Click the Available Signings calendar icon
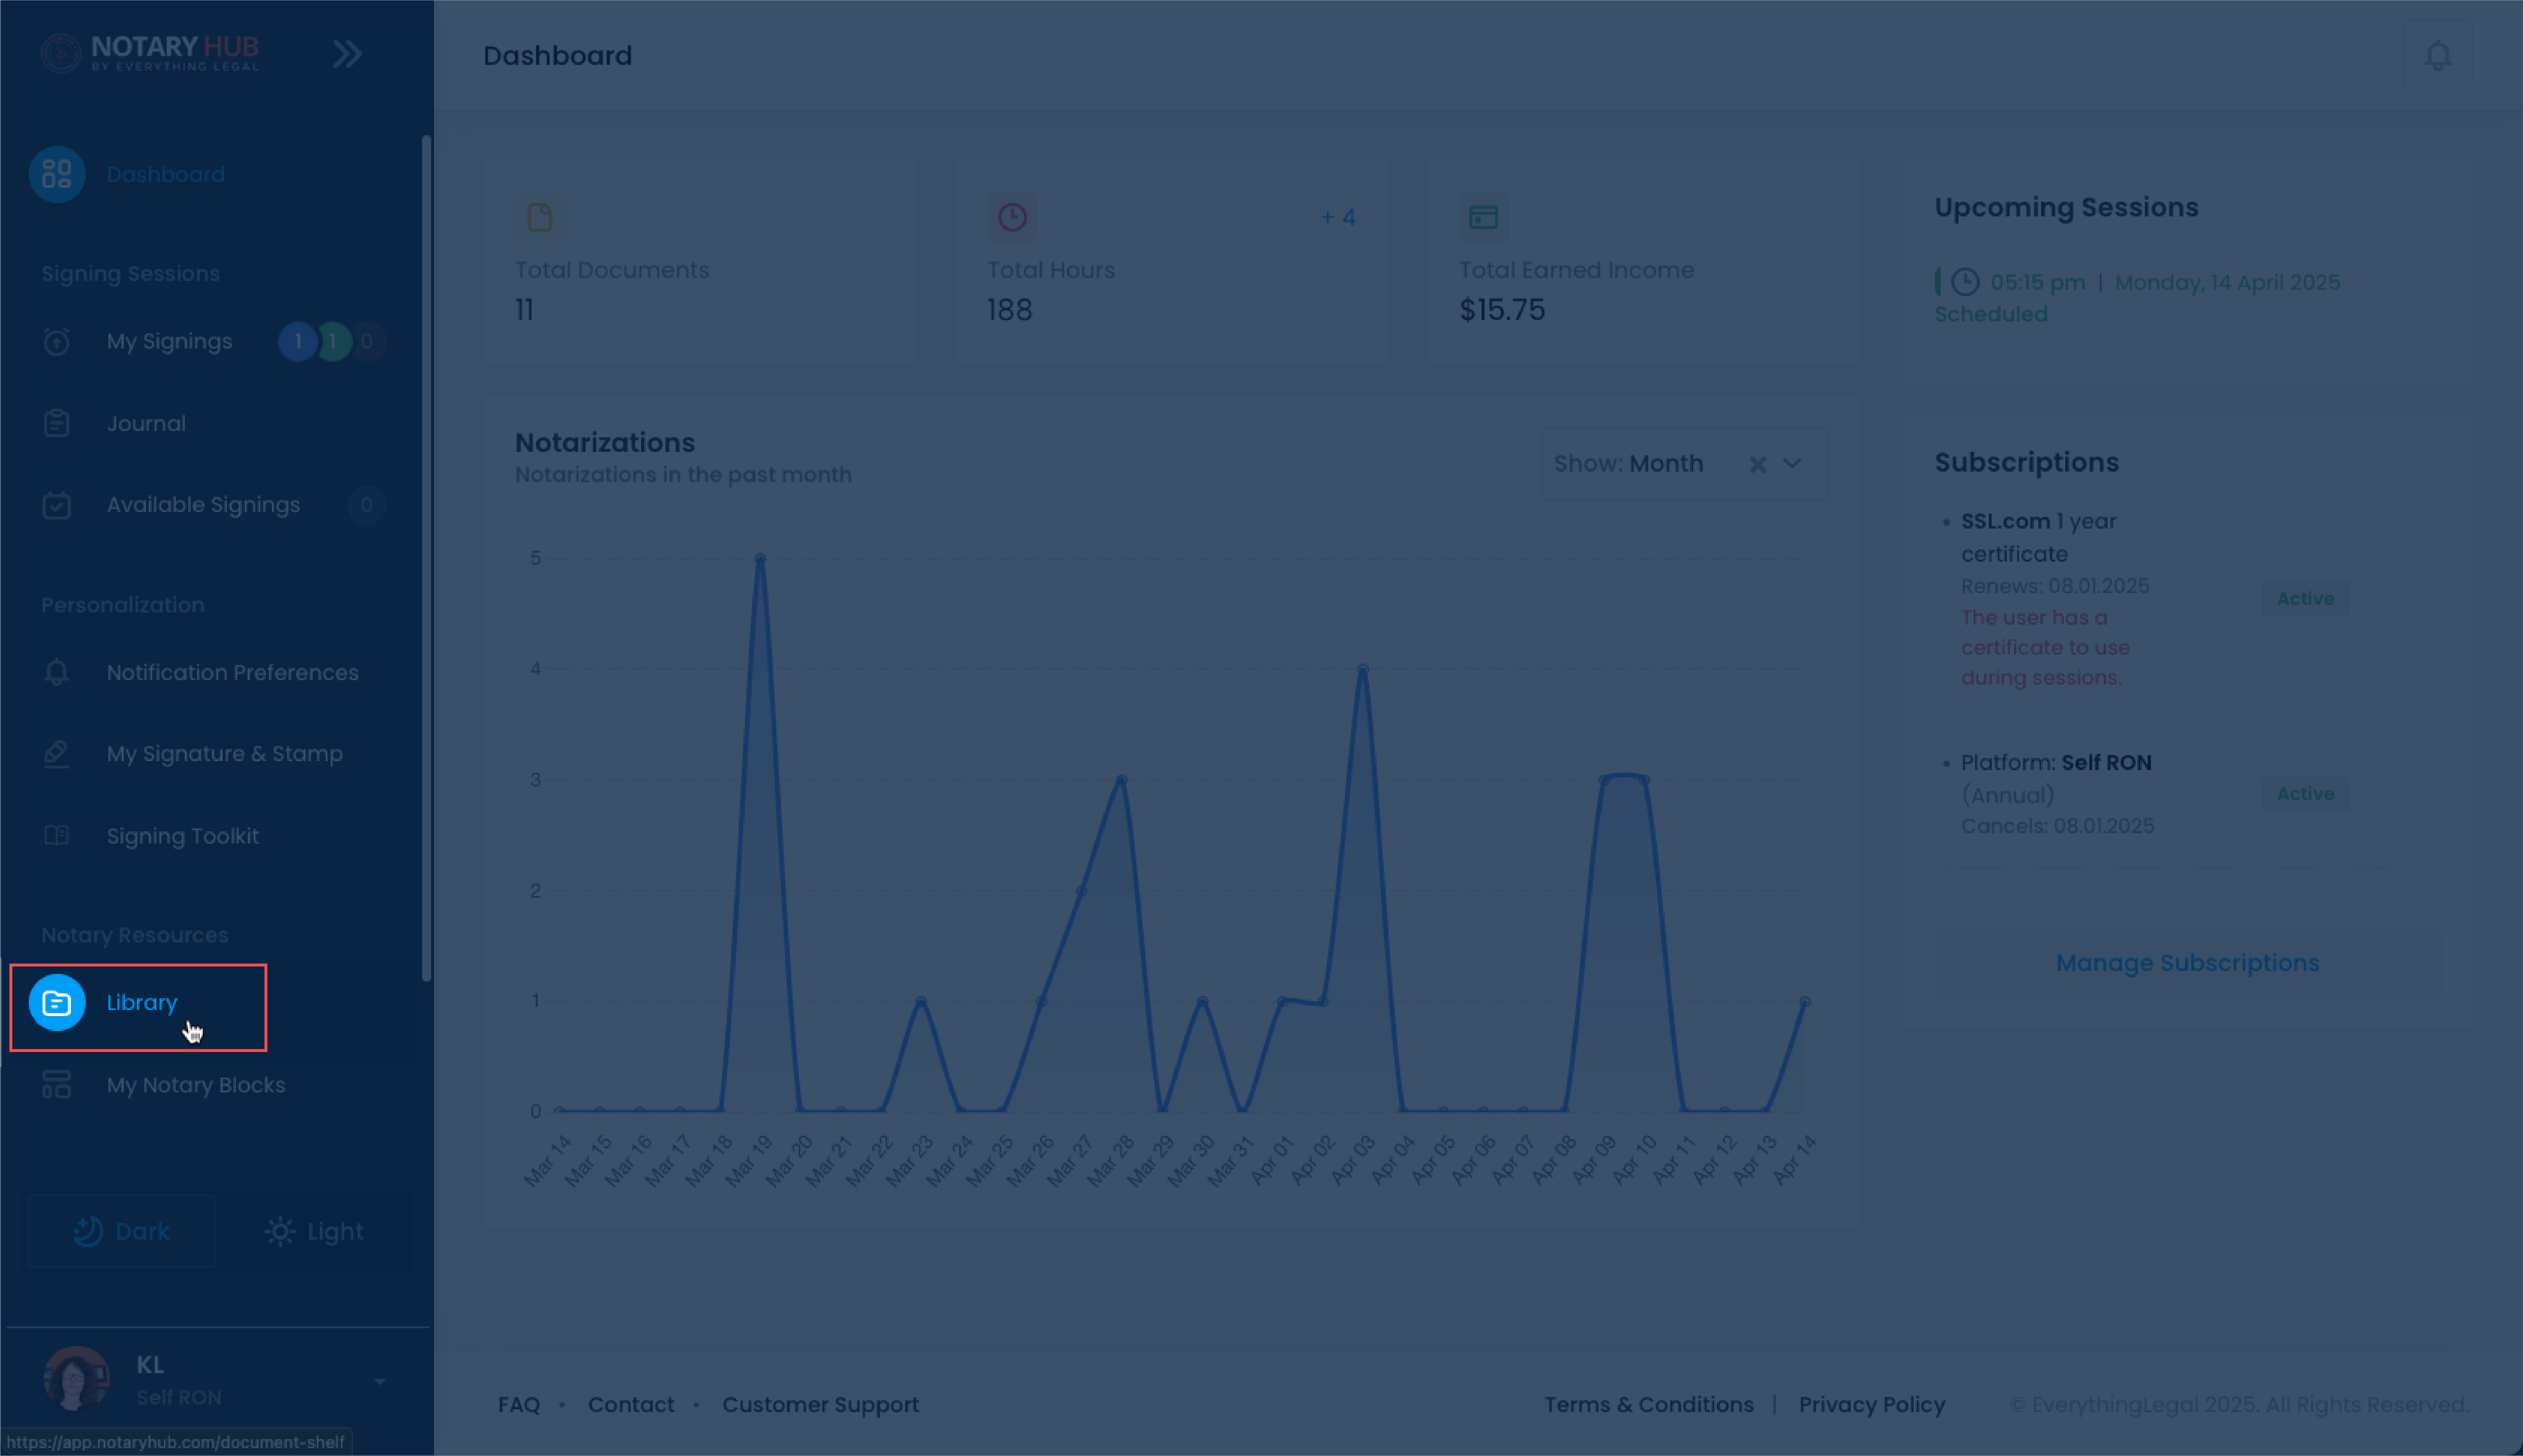The image size is (2523, 1456). click(57, 505)
